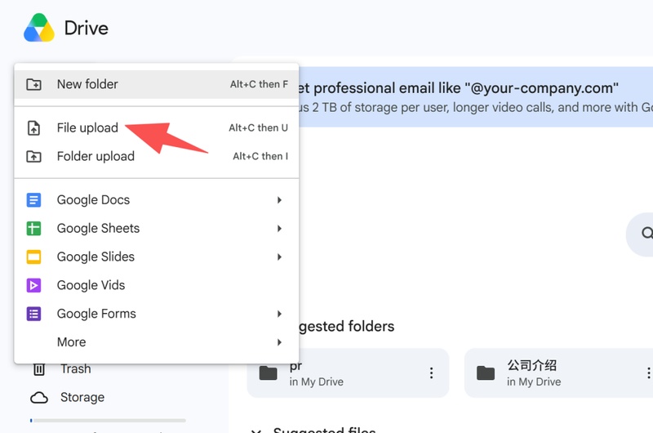
Task: Expand the Google Sheets submenu arrow
Action: [279, 229]
